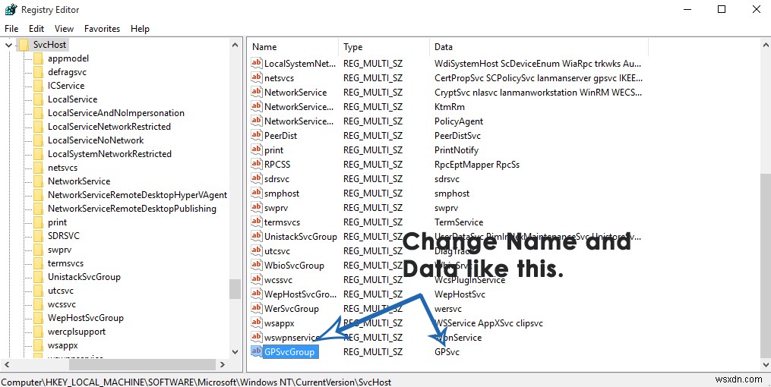Click the GPSvc data cell
The width and height of the screenshot is (771, 387).
point(447,352)
